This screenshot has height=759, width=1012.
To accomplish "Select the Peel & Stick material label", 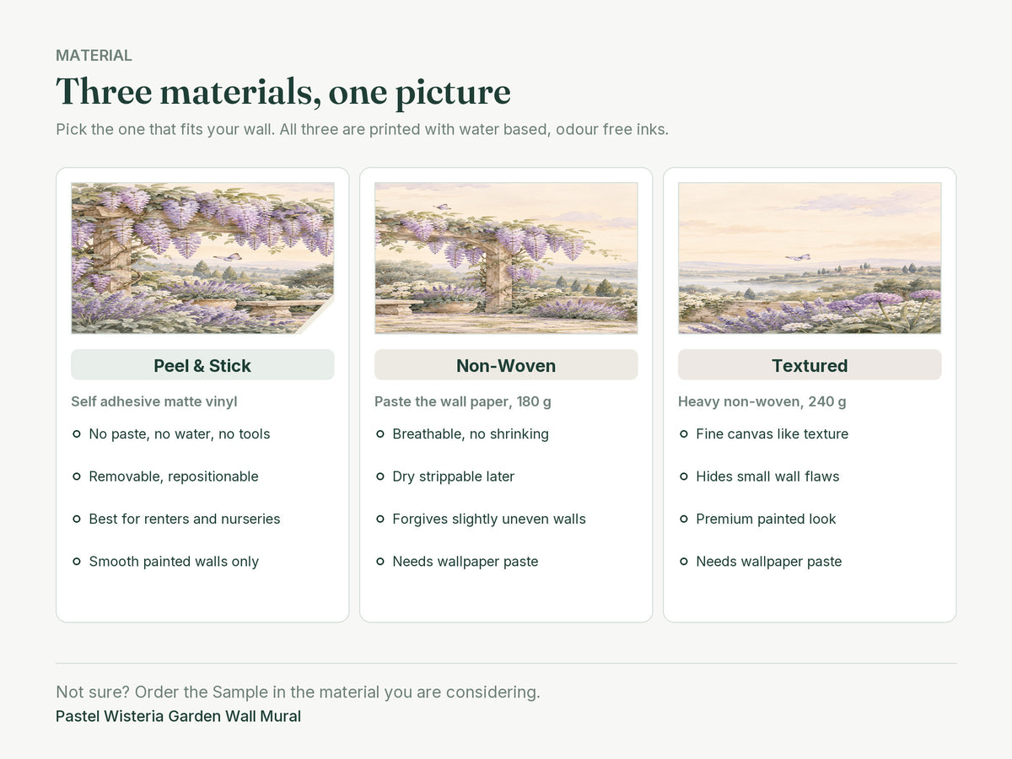I will tap(202, 365).
